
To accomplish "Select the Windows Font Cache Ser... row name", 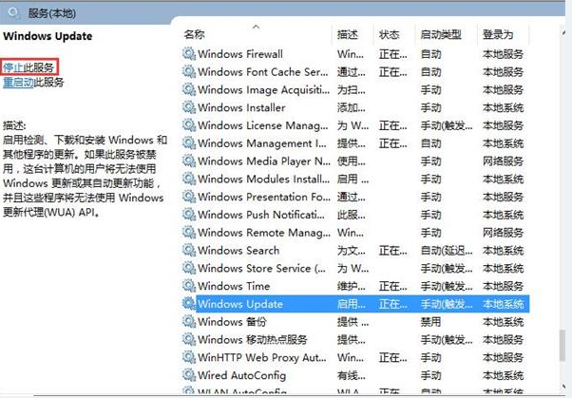I will click(x=262, y=72).
